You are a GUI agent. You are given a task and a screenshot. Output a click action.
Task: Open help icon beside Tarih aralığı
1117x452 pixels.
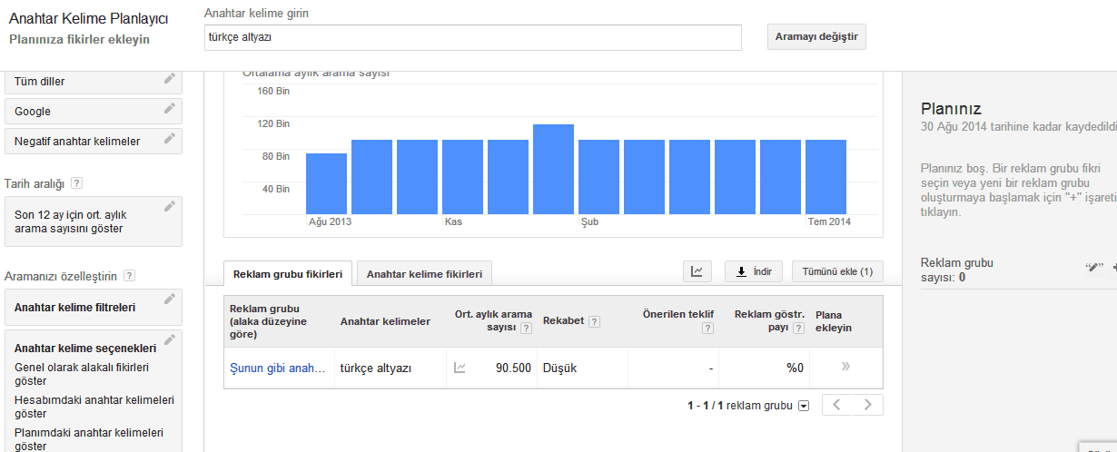point(76,183)
